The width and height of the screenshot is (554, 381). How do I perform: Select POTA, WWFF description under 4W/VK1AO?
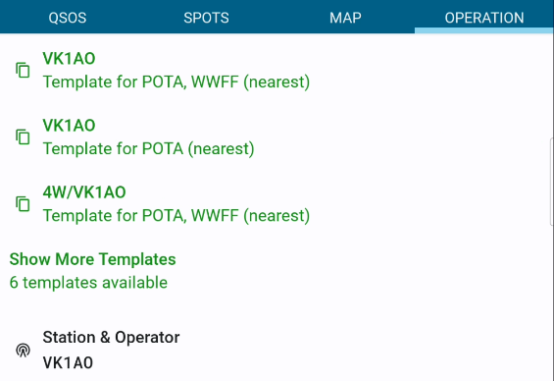(x=176, y=215)
